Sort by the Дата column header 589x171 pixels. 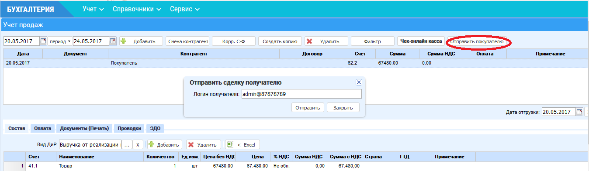pyautogui.click(x=23, y=54)
